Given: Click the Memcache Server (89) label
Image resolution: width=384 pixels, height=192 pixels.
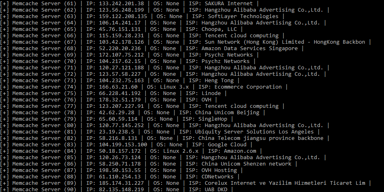Looking at the screenshot, I should point(44,183).
